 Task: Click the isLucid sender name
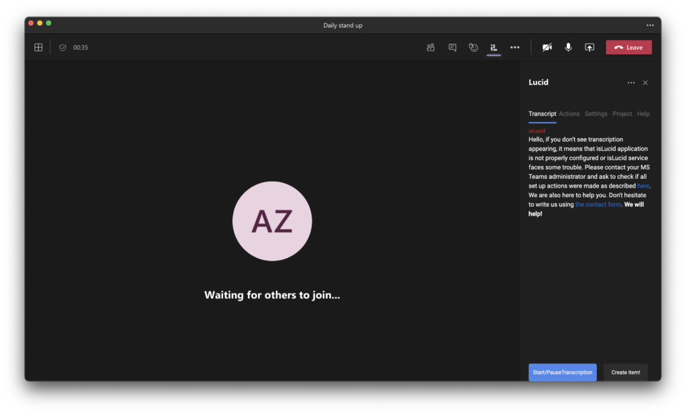pos(537,131)
